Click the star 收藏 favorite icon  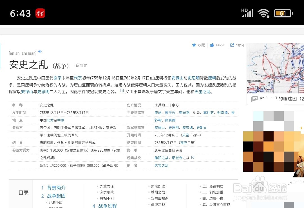tap(194, 45)
